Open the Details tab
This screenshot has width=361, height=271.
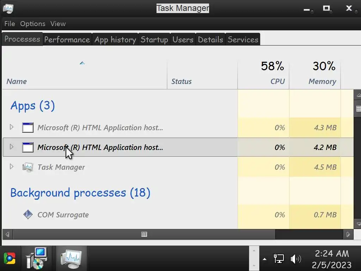[x=210, y=40]
